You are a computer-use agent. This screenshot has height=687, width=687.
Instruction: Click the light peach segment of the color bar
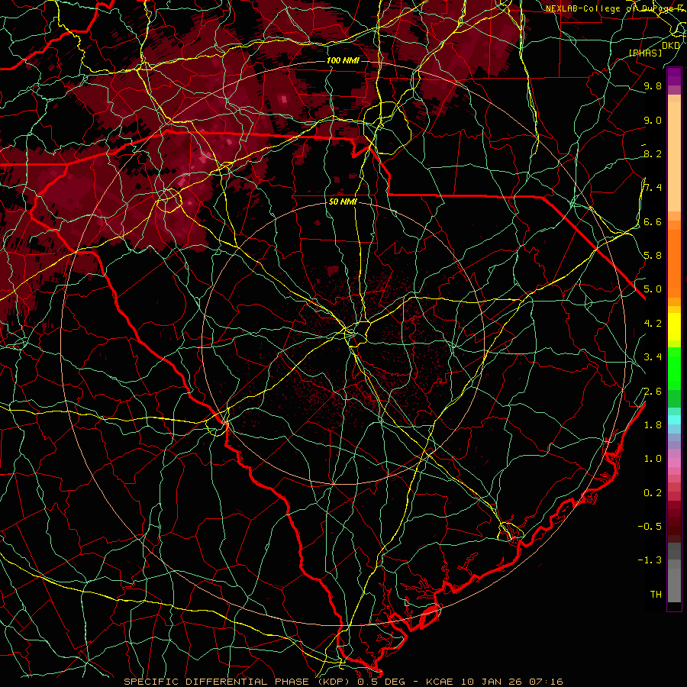point(674,156)
